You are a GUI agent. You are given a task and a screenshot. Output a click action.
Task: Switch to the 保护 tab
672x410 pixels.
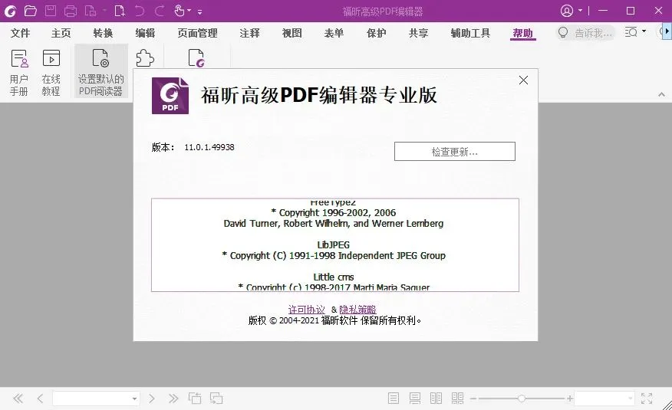coord(377,33)
